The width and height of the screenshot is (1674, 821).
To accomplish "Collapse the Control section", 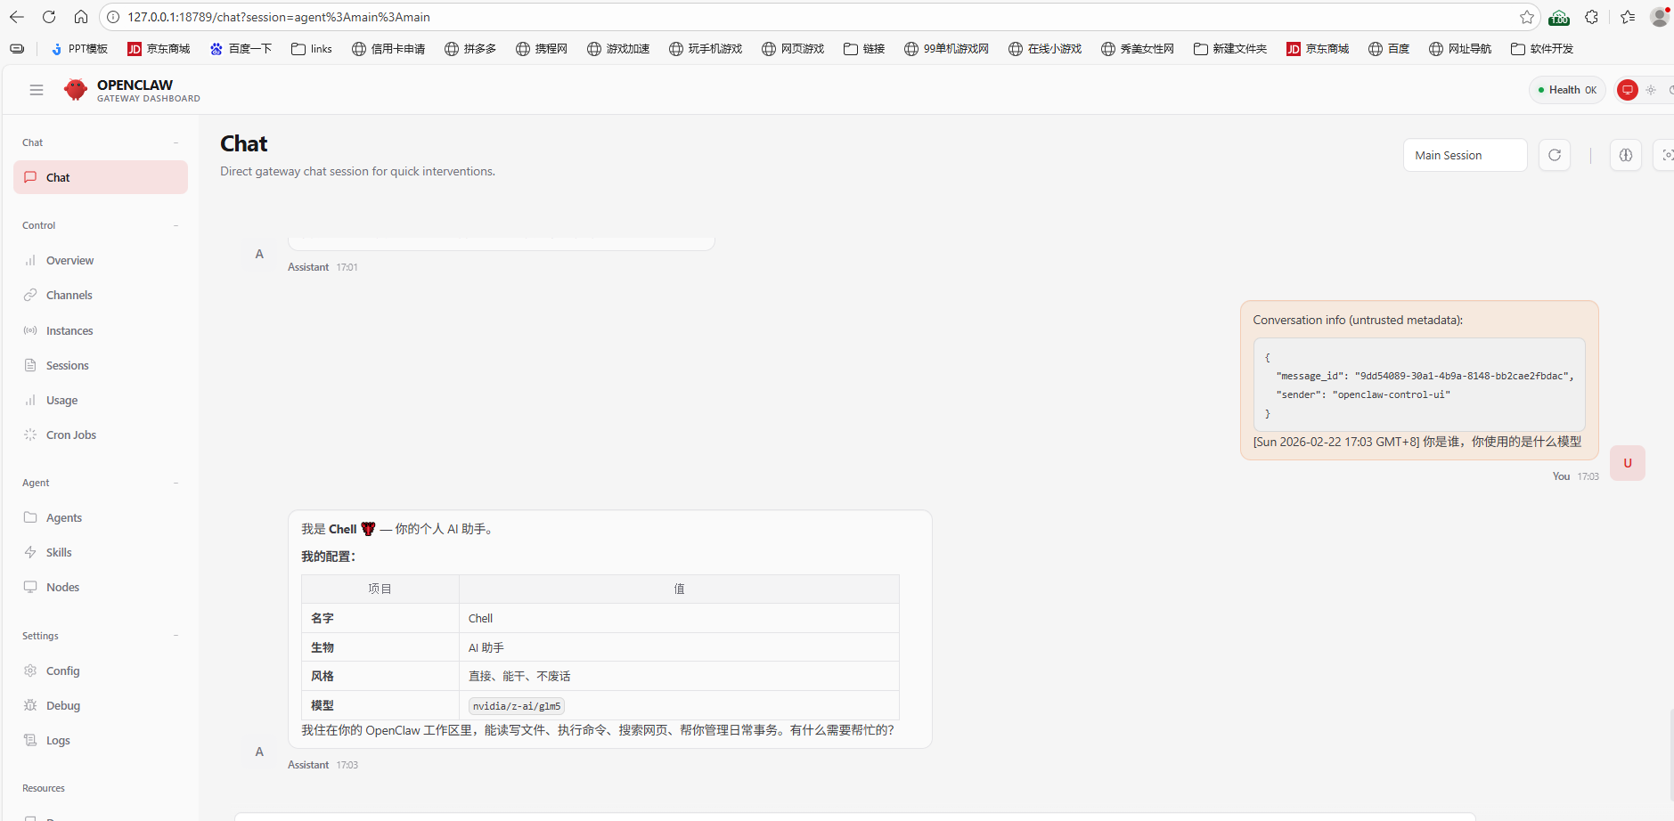I will pyautogui.click(x=176, y=225).
